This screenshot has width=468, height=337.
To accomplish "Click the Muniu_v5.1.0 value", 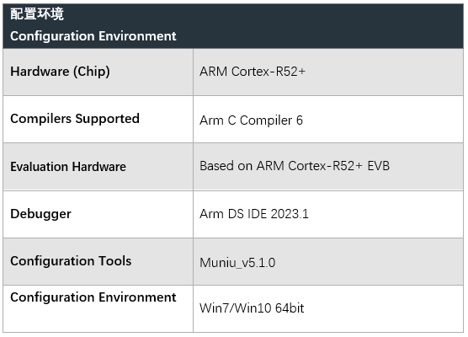I will [237, 263].
